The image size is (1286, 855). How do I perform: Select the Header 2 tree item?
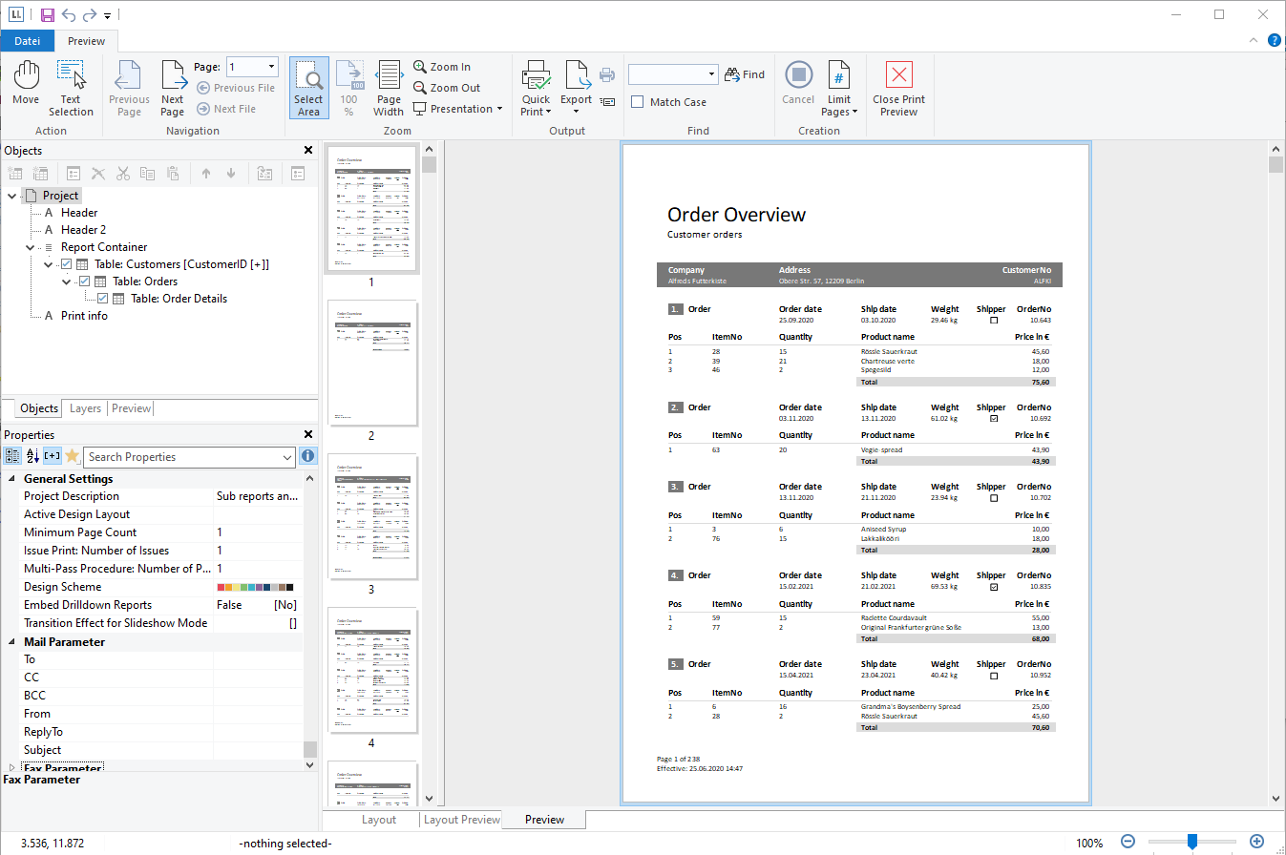(x=83, y=230)
